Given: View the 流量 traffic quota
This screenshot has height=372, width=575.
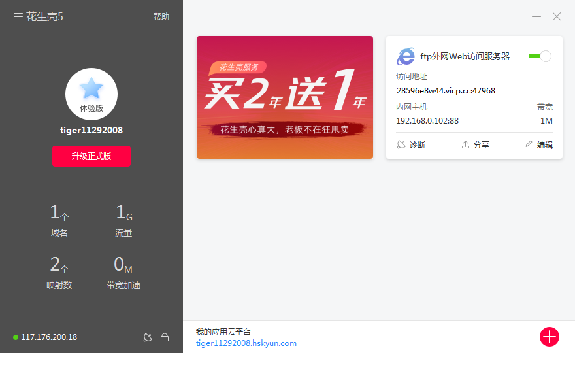Looking at the screenshot, I should coord(123,222).
